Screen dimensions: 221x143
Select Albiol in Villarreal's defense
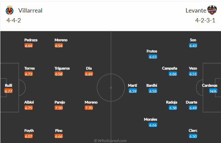click(x=29, y=102)
